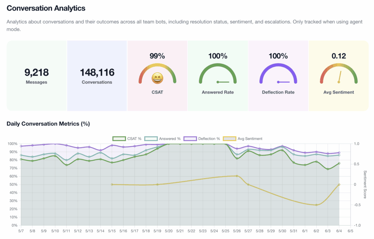This screenshot has width=374, height=239.
Task: Click Avg Sentiment lowest point at 6/2
Action: tap(316, 205)
